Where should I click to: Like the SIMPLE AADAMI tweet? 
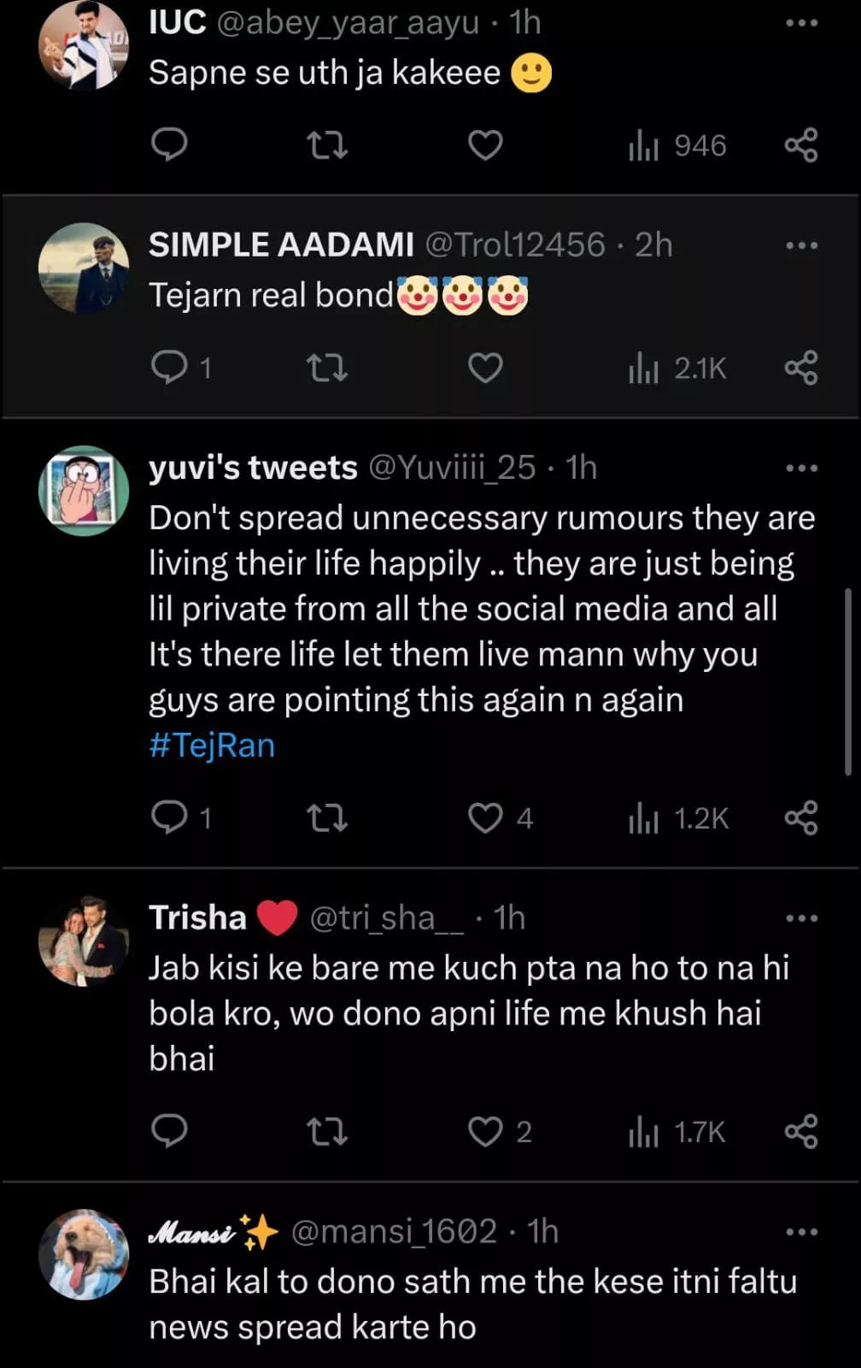[x=485, y=369]
